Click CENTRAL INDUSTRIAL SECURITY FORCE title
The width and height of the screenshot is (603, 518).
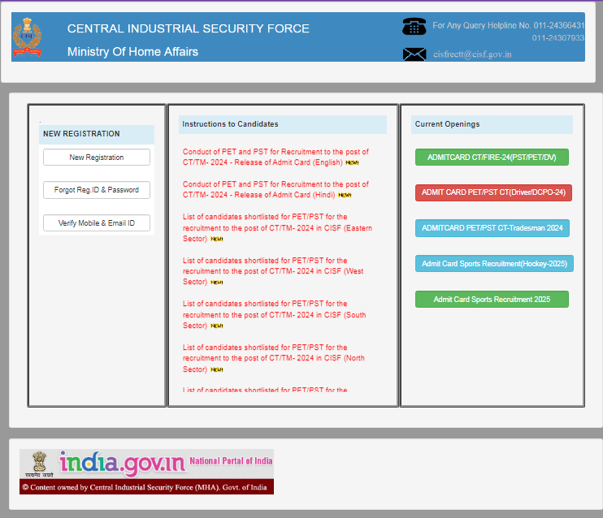point(188,28)
